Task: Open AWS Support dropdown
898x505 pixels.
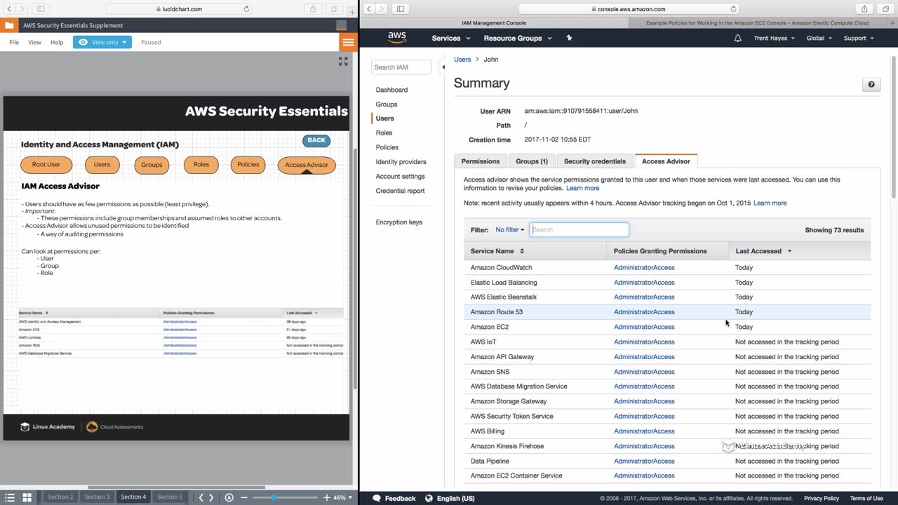Action: pyautogui.click(x=859, y=38)
